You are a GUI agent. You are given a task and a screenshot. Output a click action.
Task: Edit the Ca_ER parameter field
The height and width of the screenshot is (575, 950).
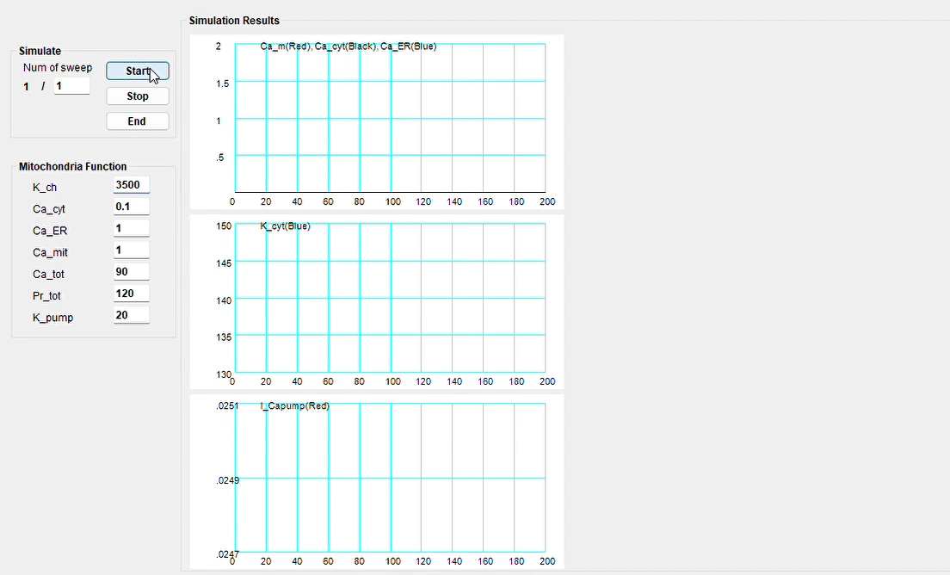click(131, 229)
